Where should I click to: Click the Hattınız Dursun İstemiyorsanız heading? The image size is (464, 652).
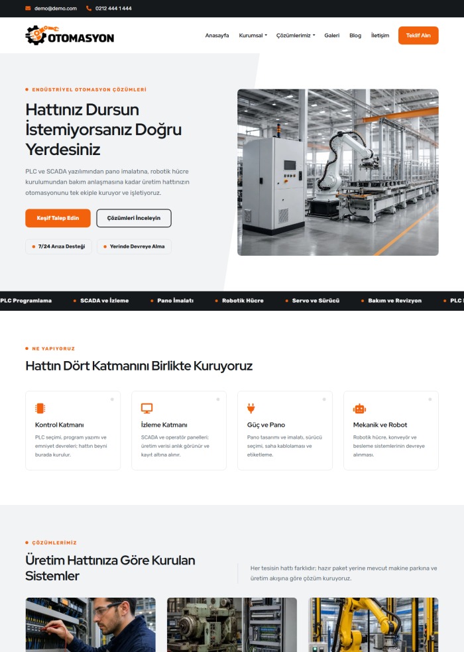pos(103,130)
